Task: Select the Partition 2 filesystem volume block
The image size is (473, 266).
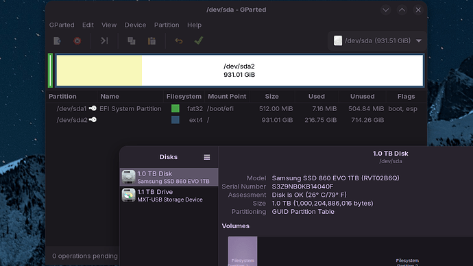Action: 365,251
